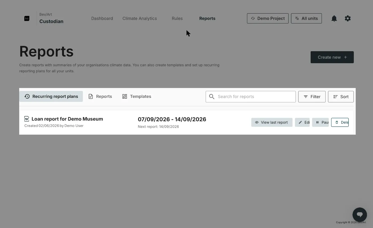Open the chat support bubble
Screen dimensions: 373x228
click(x=360, y=215)
